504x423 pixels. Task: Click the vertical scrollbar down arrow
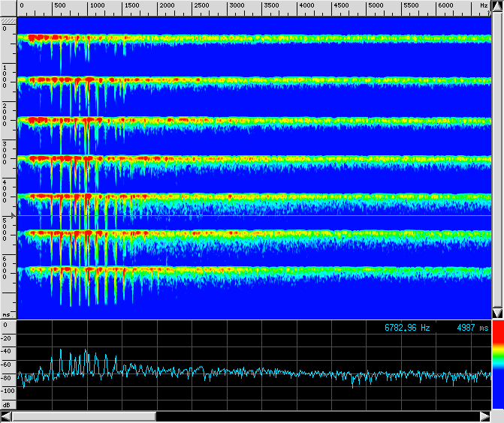coord(496,313)
